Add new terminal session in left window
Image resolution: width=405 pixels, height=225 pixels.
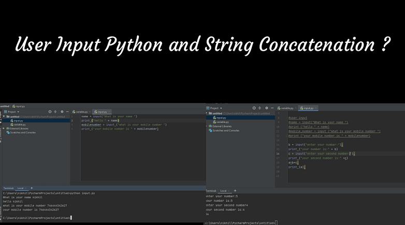[32, 188]
